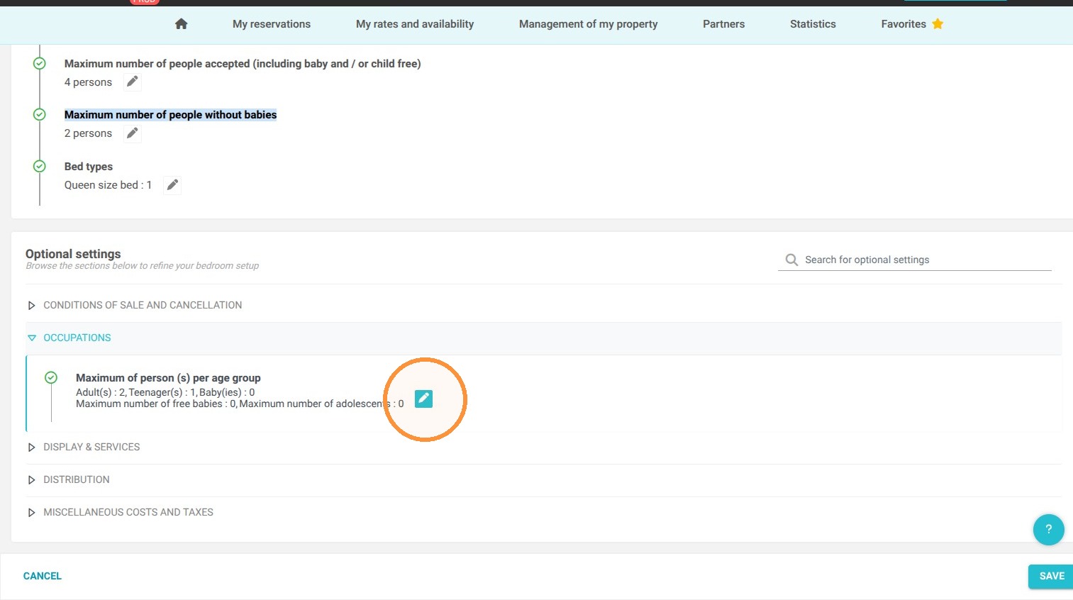
Task: Click the Optional settings heading
Action: coord(73,254)
